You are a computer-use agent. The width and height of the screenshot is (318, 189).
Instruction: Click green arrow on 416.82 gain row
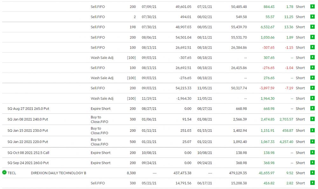312,183
